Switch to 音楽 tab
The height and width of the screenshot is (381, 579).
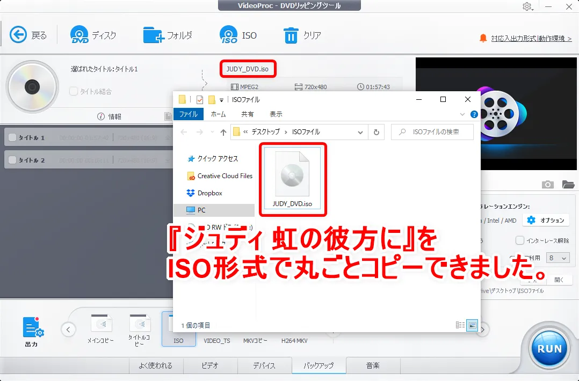[x=373, y=365]
